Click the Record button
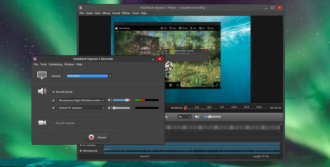The image size is (330, 167). [98, 138]
